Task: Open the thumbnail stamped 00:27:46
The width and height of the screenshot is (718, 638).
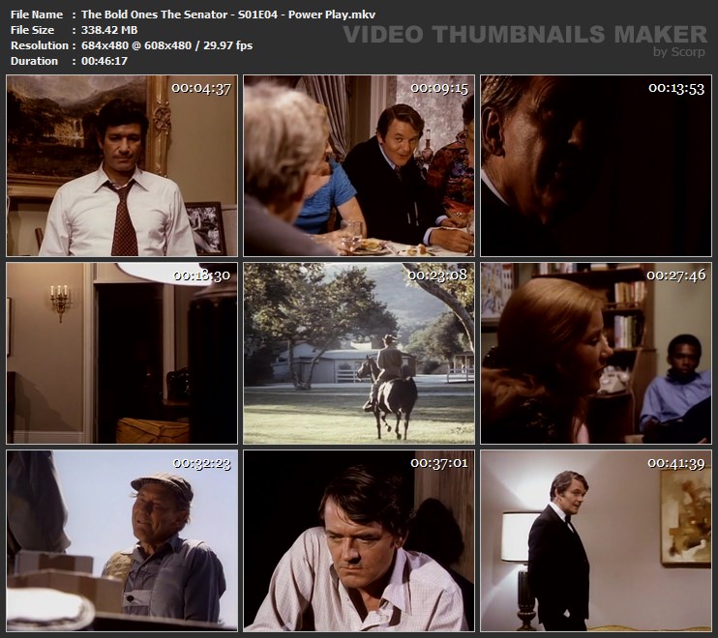Action: click(596, 353)
